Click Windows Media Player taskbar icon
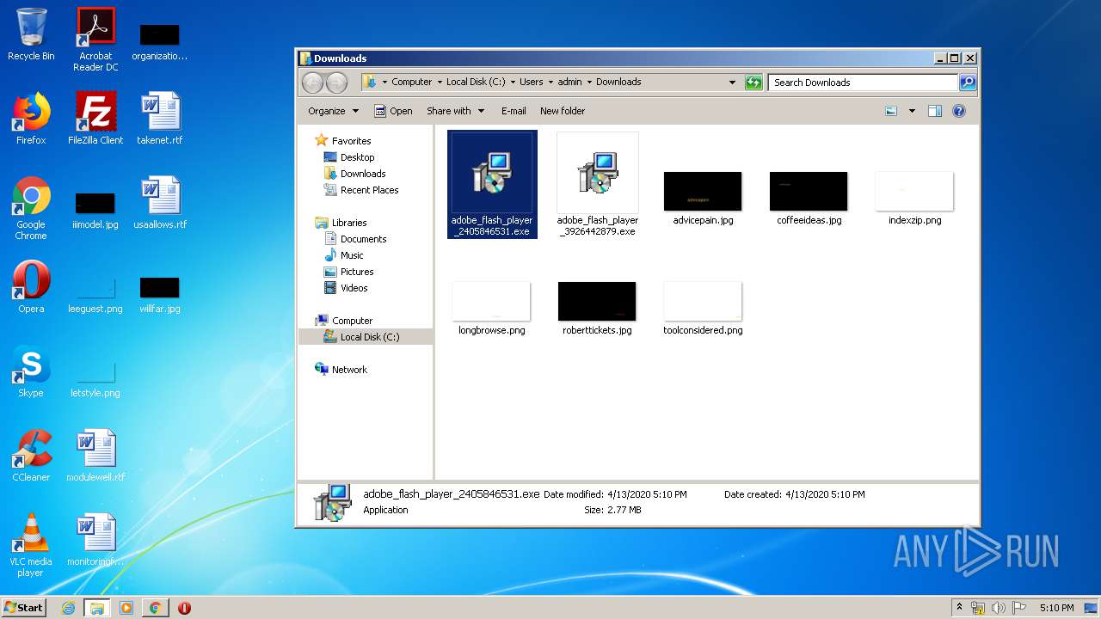Image resolution: width=1101 pixels, height=619 pixels. point(126,608)
